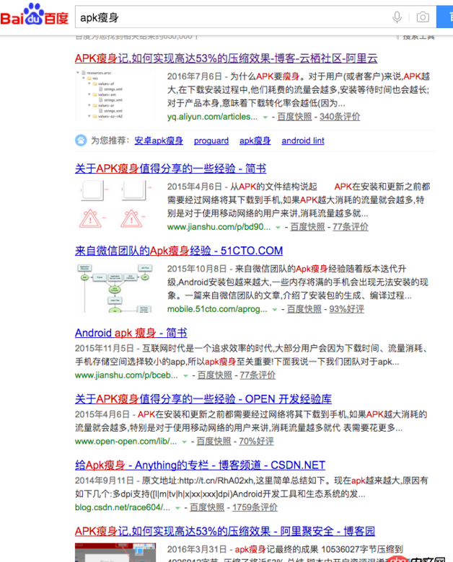Open 93%好评 rating link
Screen dimensions: 453x562
pos(346,309)
